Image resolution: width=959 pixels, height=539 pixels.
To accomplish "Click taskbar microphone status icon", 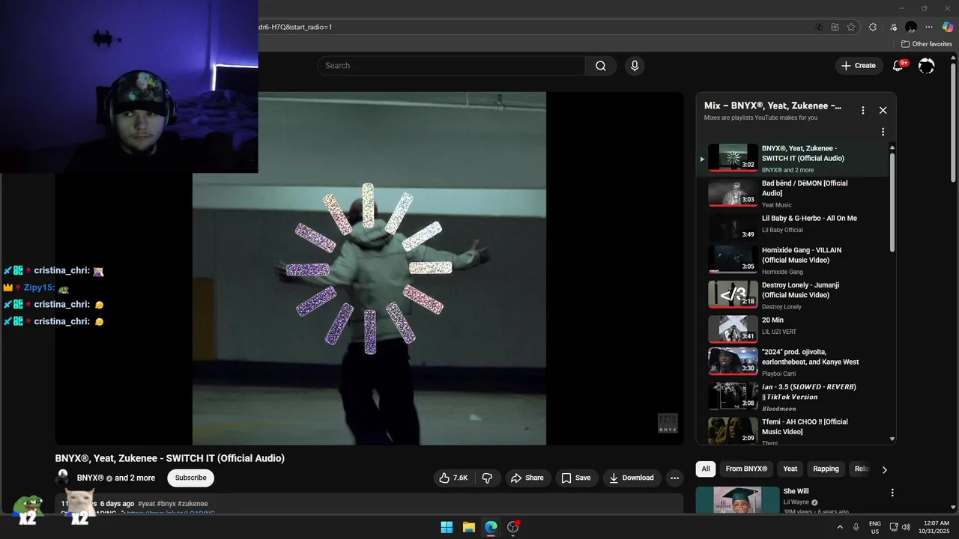I will [x=856, y=527].
